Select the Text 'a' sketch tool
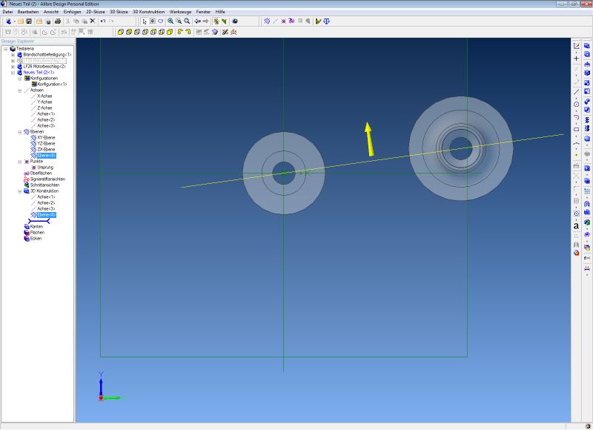 coord(576,226)
